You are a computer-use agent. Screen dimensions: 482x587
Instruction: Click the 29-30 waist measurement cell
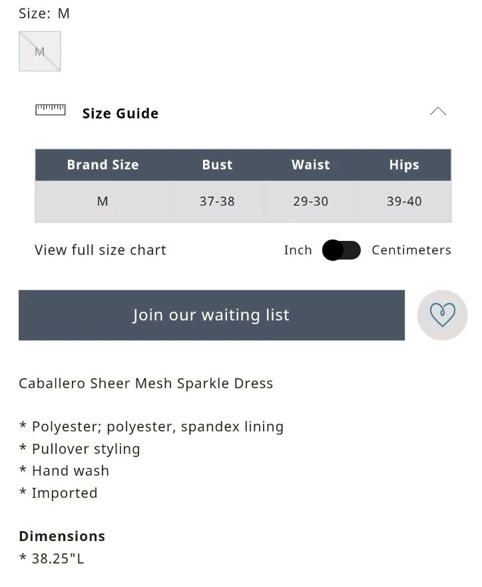click(310, 201)
